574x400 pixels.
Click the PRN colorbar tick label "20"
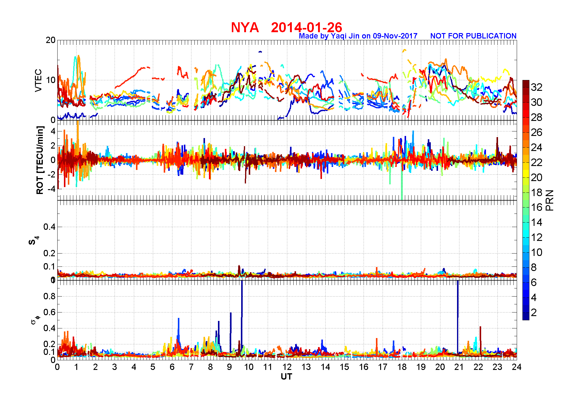point(537,177)
